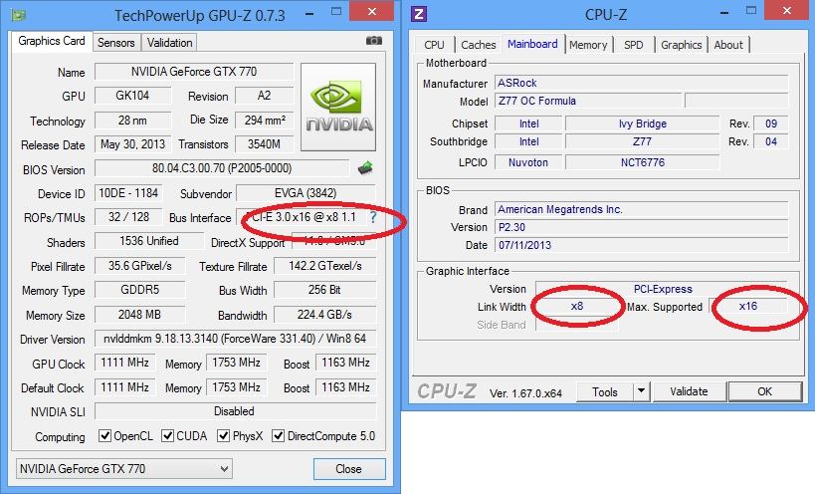Image resolution: width=815 pixels, height=494 pixels.
Task: Click the Manufacturer value ASRock in CPU-Z
Action: 642,84
